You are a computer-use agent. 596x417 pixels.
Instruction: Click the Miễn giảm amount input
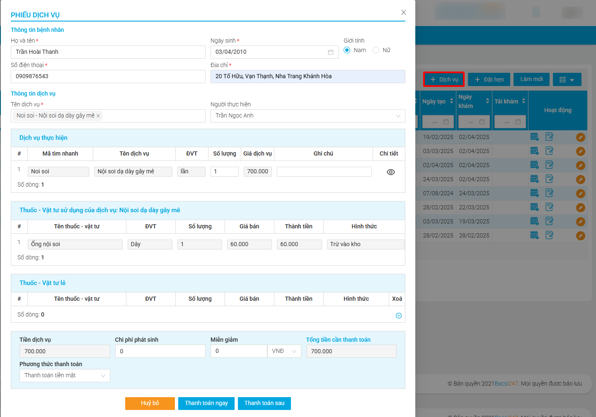(x=239, y=351)
